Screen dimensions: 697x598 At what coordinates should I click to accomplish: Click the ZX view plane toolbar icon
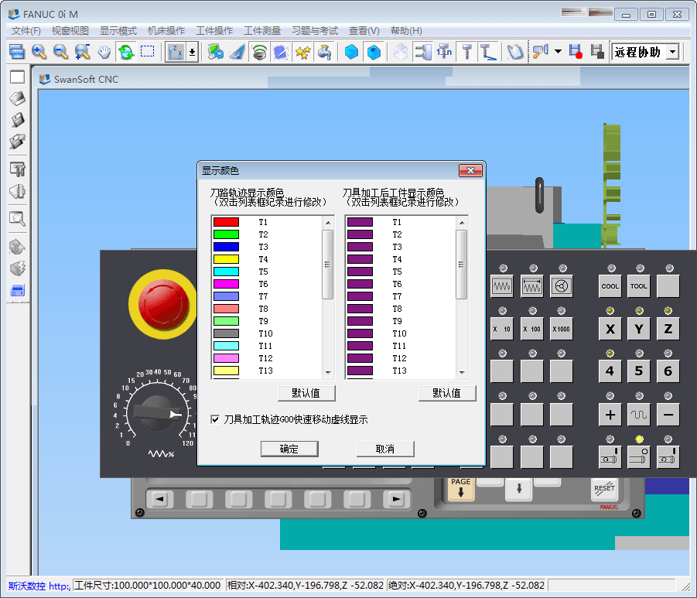(176, 52)
